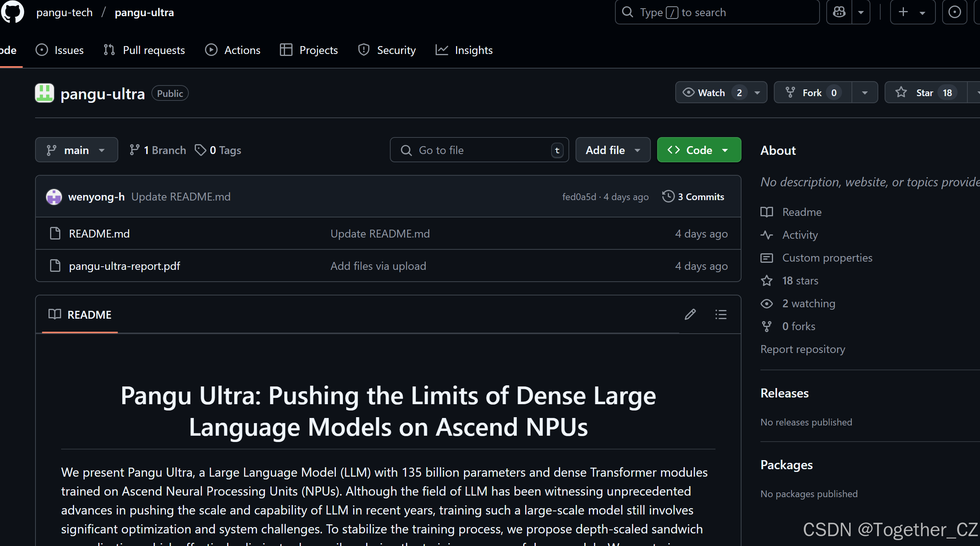
Task: Click the Report repository link
Action: 803,349
